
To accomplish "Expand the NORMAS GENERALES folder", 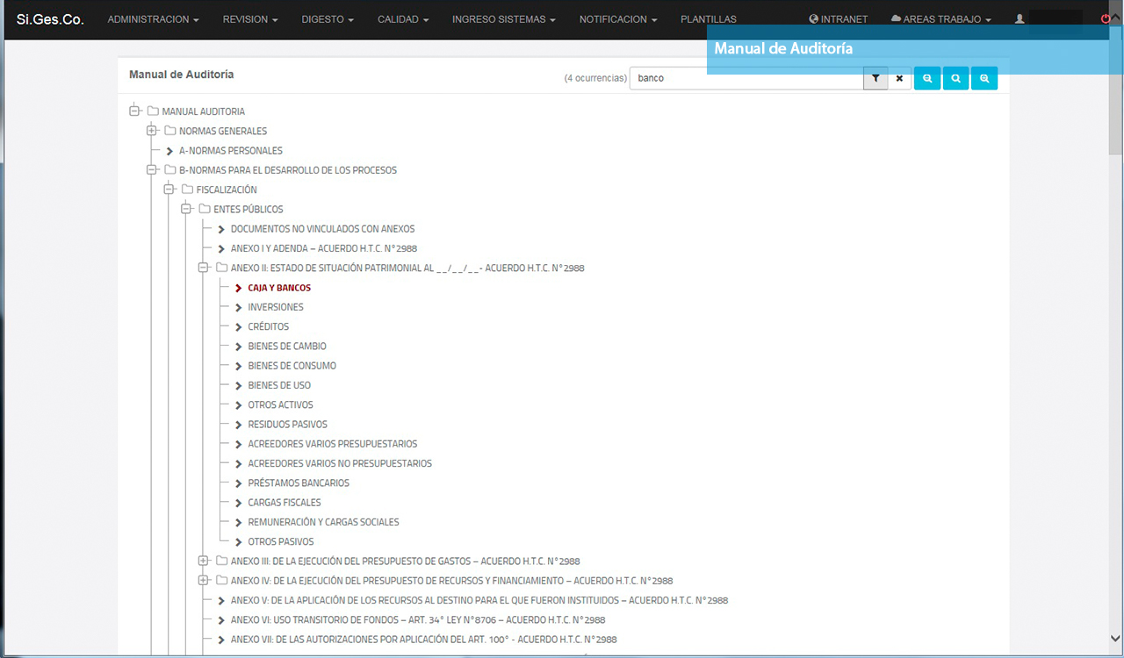I will [152, 131].
